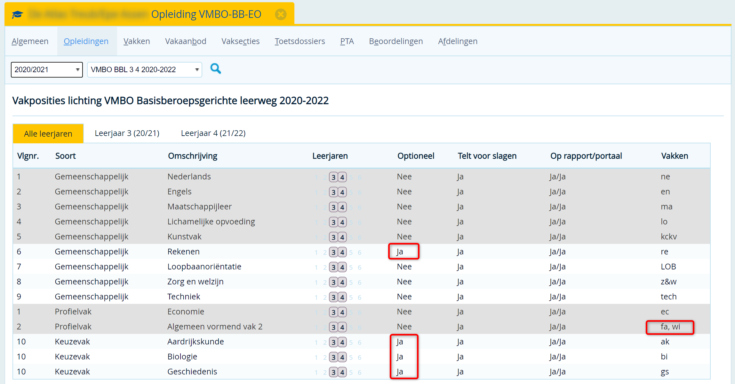
Task: Select the Loopbaanoriëntatie row
Action: [362, 267]
